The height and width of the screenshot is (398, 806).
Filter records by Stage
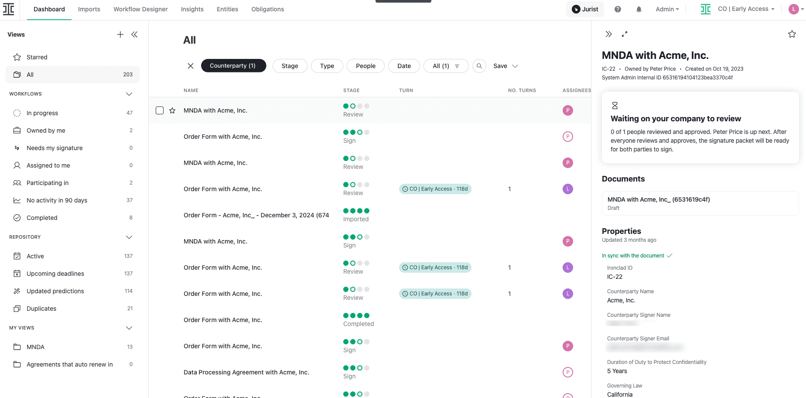click(x=290, y=66)
